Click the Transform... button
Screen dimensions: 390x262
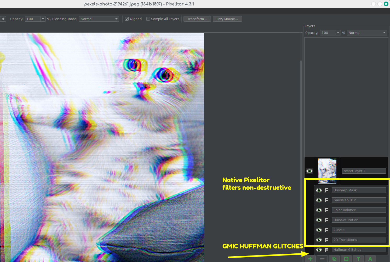(x=197, y=19)
